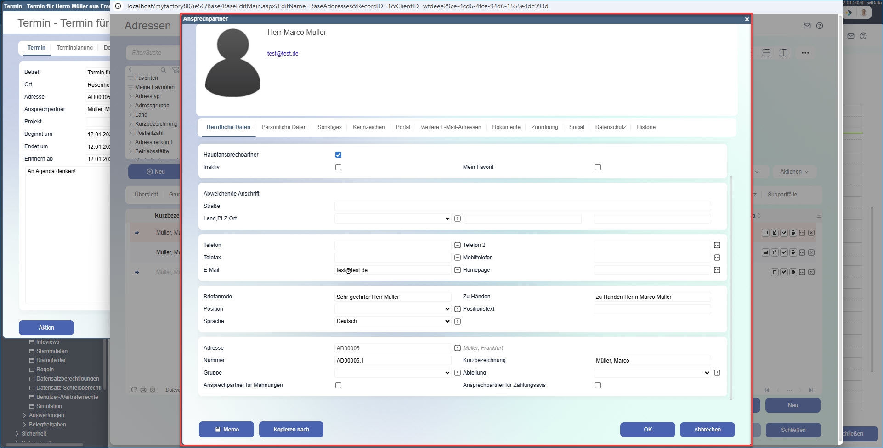Switch to the Persönliche Daten tab
Viewport: 883px width, 448px height.
click(x=283, y=127)
